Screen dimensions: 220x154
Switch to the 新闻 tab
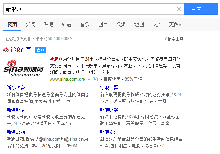pyautogui.click(x=30, y=24)
